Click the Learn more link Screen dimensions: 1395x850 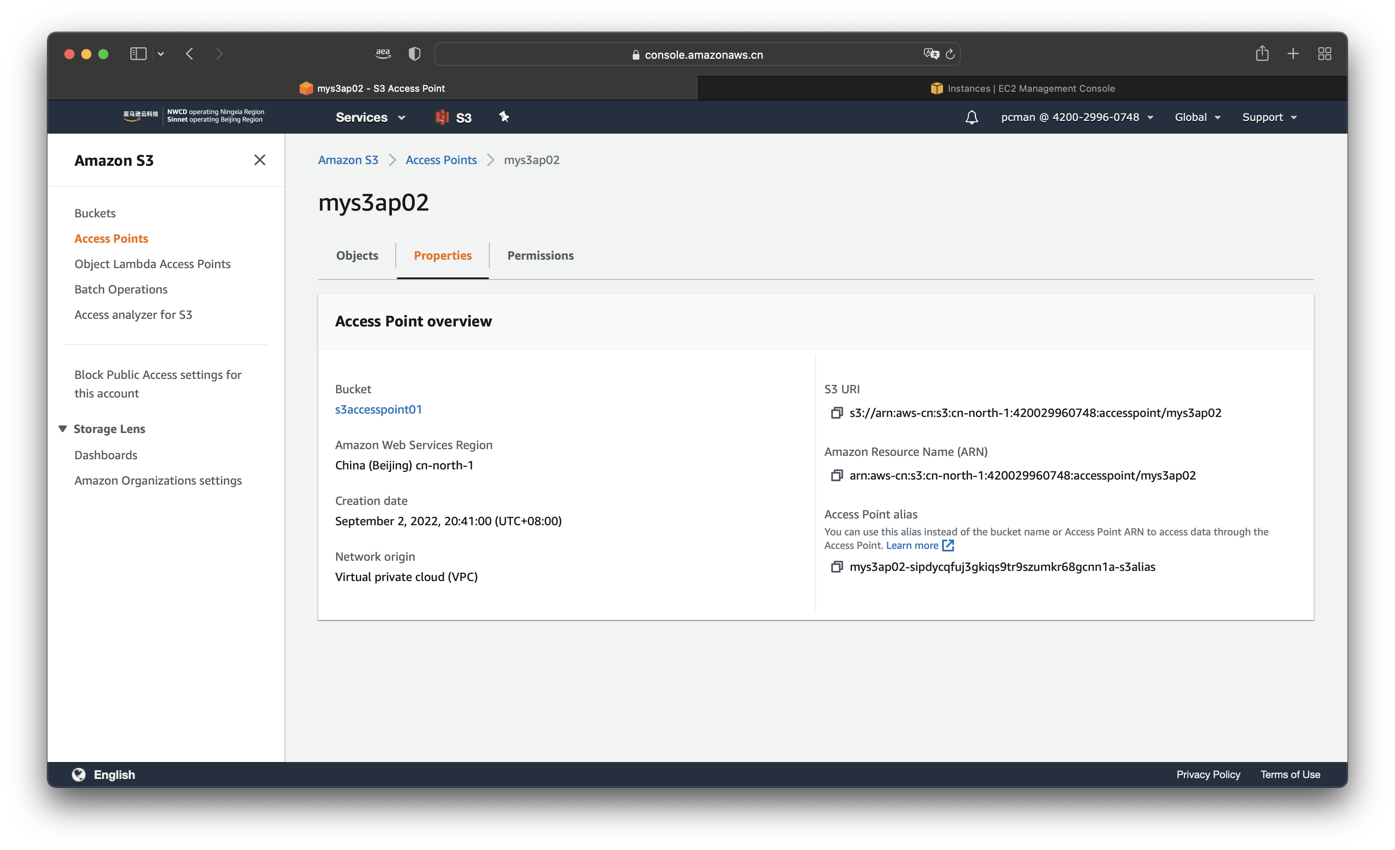click(912, 545)
